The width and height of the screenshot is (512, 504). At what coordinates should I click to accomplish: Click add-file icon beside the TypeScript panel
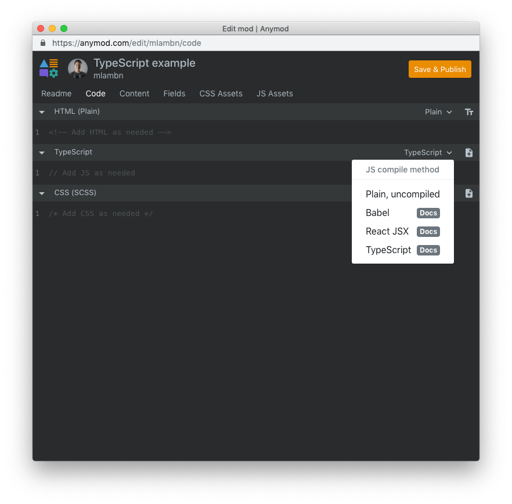469,152
